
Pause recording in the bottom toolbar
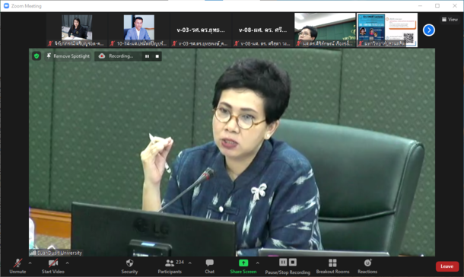283,263
